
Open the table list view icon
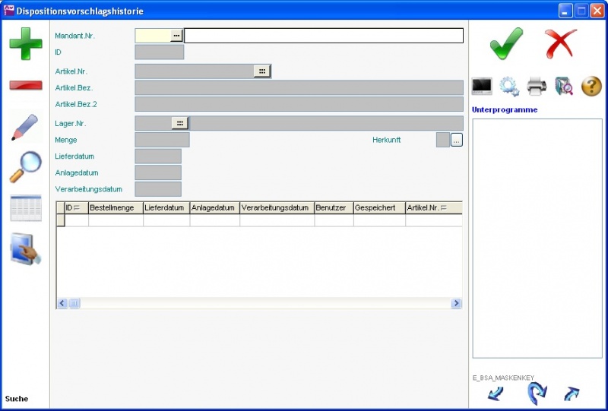pos(26,208)
